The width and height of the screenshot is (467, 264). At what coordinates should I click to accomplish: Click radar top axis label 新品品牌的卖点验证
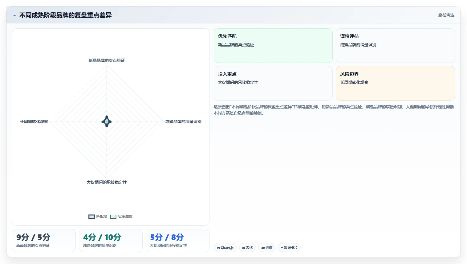107,60
